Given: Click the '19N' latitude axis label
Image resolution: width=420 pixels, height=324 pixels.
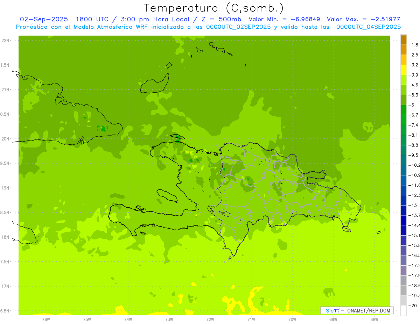Looking at the screenshot, I should pos(5,188).
